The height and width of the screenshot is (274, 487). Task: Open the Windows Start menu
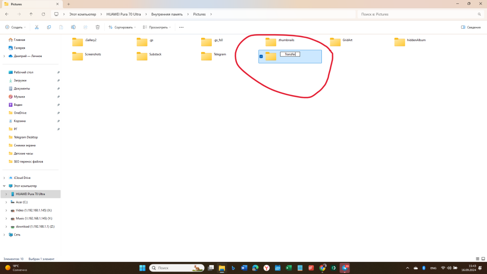click(142, 268)
